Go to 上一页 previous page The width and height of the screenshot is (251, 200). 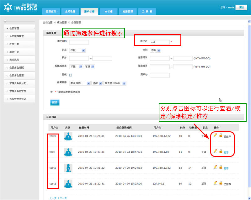click(53, 198)
